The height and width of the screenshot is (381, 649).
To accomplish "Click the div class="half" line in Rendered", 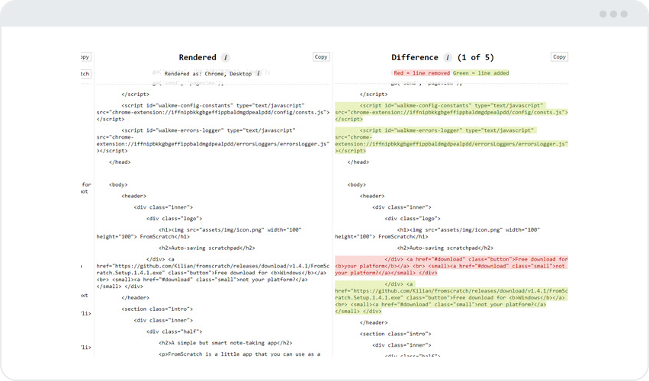I will (x=174, y=331).
